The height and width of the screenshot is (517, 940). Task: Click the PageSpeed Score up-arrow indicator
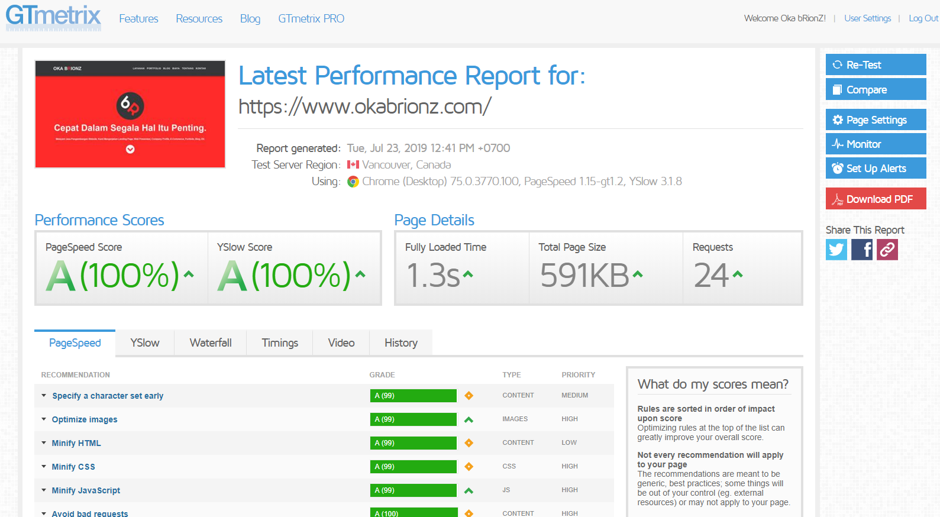(x=189, y=274)
